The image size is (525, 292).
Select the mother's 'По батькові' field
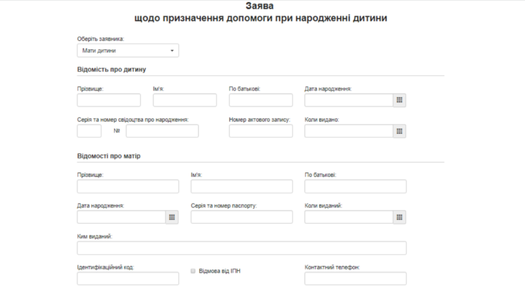(x=355, y=186)
